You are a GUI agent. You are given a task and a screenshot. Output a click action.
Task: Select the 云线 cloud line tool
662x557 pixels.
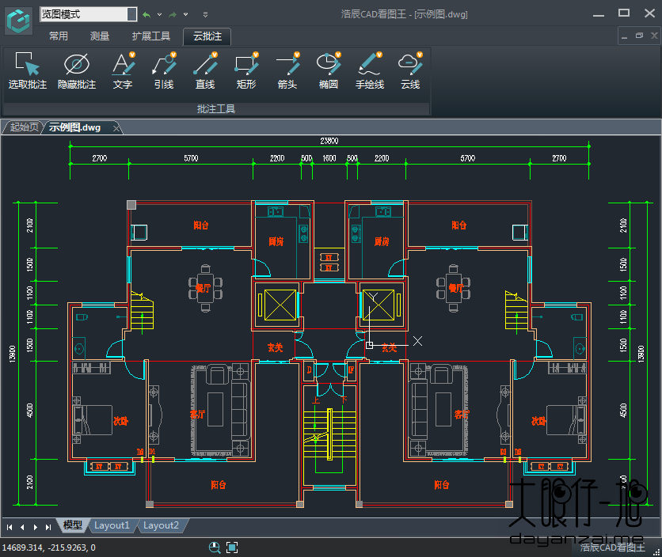pyautogui.click(x=409, y=70)
